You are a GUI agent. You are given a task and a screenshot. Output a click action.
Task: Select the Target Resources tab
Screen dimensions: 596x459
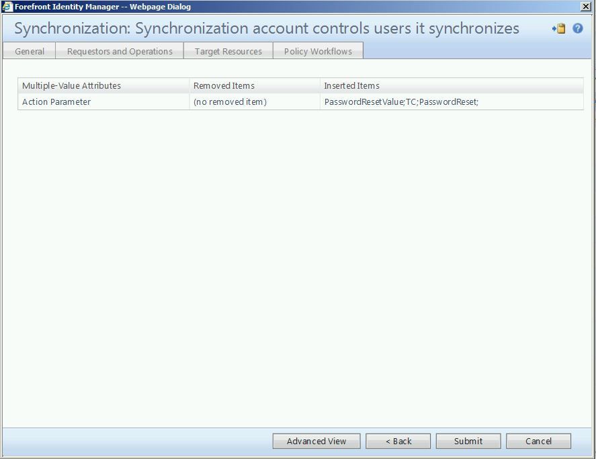point(228,51)
